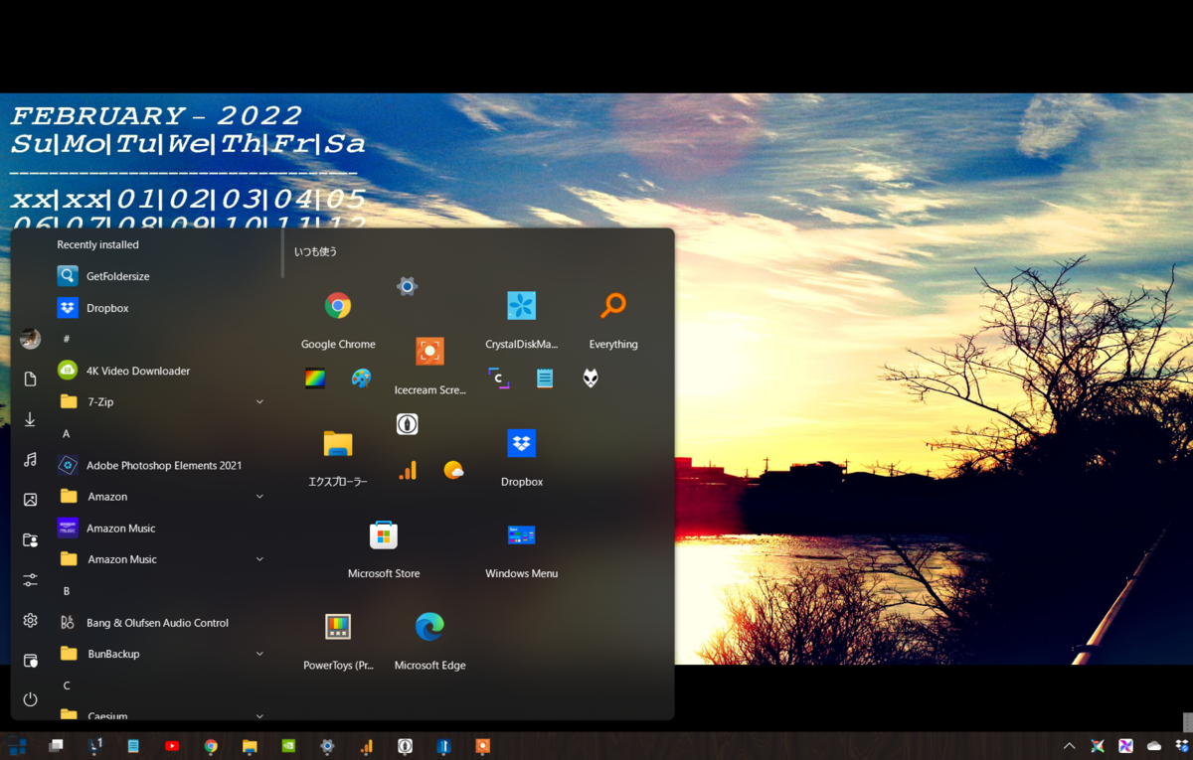Viewport: 1193px width, 760px height.
Task: Open Dropbox from the pinned tiles
Action: 521,443
